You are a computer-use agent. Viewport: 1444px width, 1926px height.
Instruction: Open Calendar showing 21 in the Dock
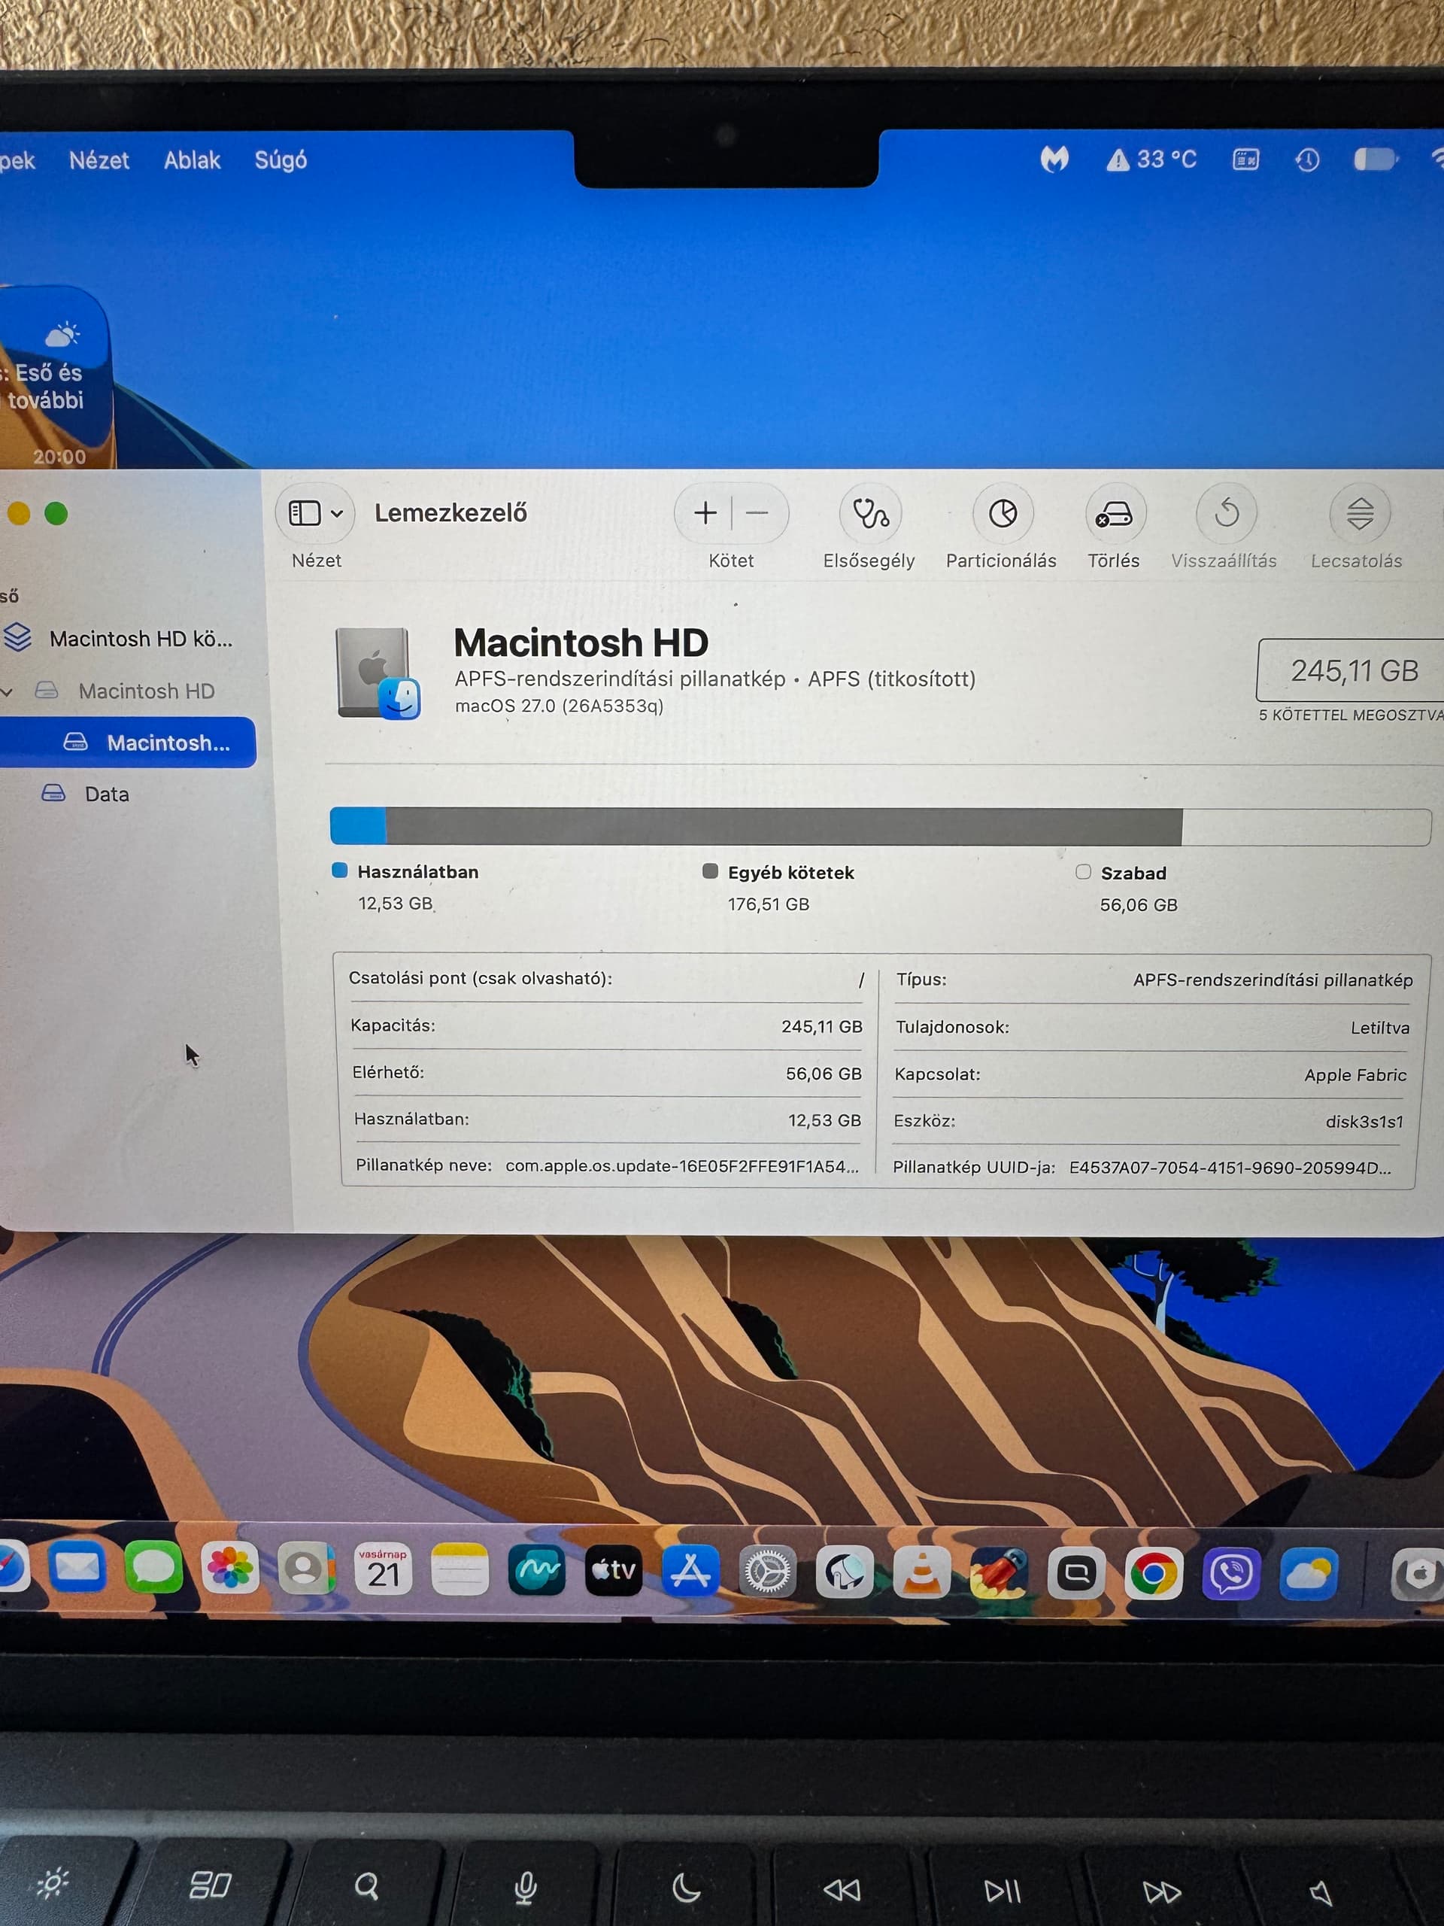tap(383, 1570)
